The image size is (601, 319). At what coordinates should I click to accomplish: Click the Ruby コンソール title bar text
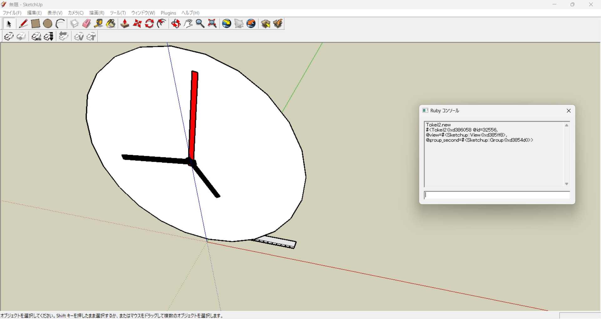pos(444,111)
